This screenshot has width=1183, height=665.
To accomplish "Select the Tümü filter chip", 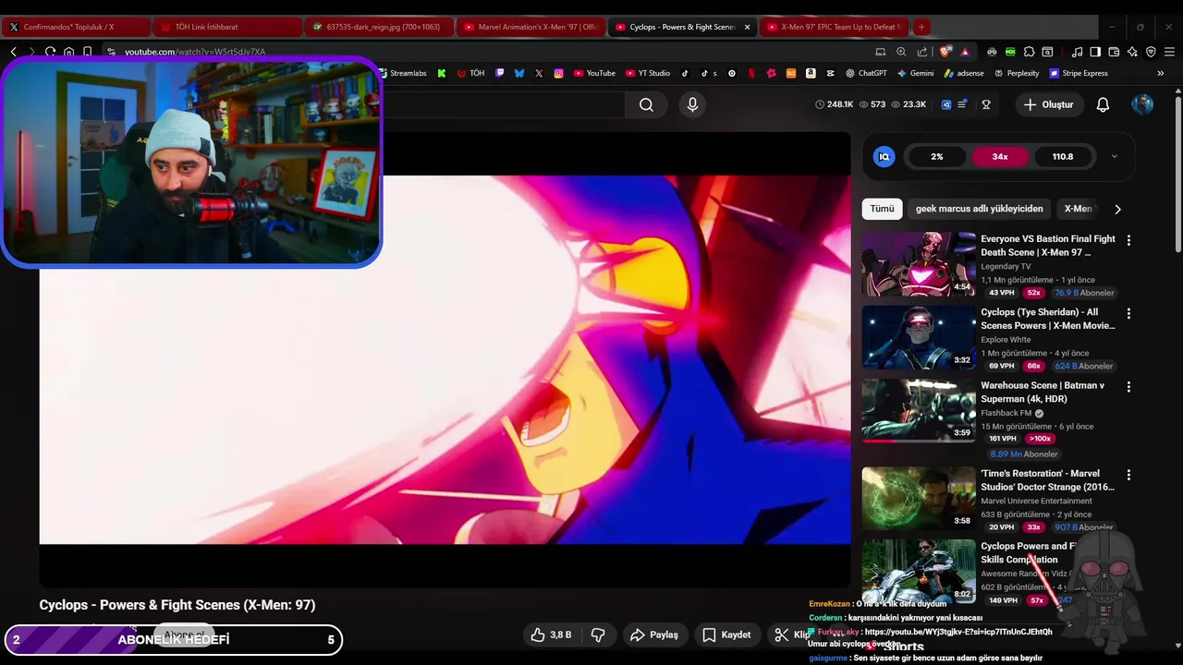I will pos(882,209).
